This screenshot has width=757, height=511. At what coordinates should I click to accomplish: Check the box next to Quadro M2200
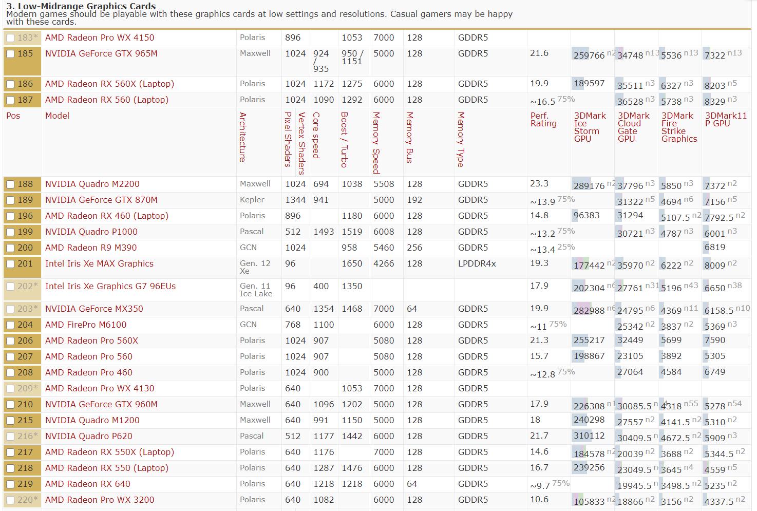pyautogui.click(x=10, y=184)
